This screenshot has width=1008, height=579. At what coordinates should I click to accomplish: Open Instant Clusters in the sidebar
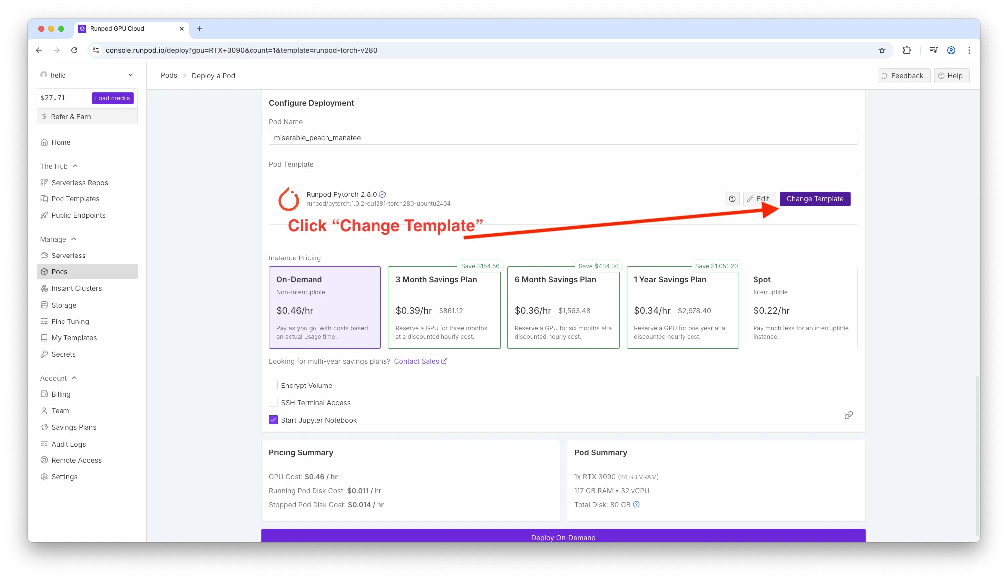click(87, 288)
